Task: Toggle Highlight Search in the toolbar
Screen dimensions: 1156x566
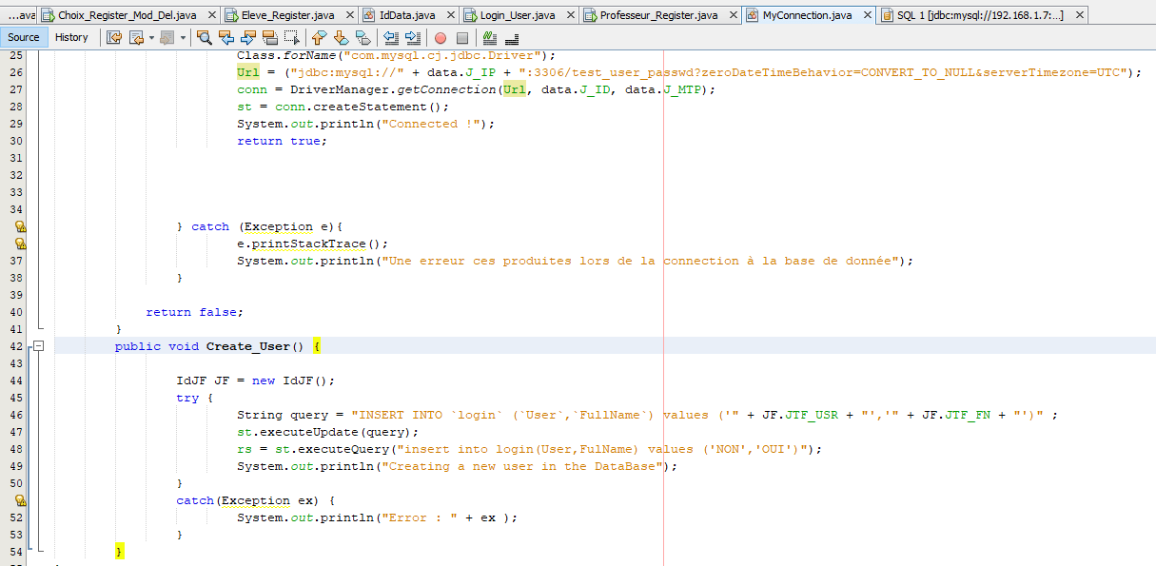Action: pos(268,38)
